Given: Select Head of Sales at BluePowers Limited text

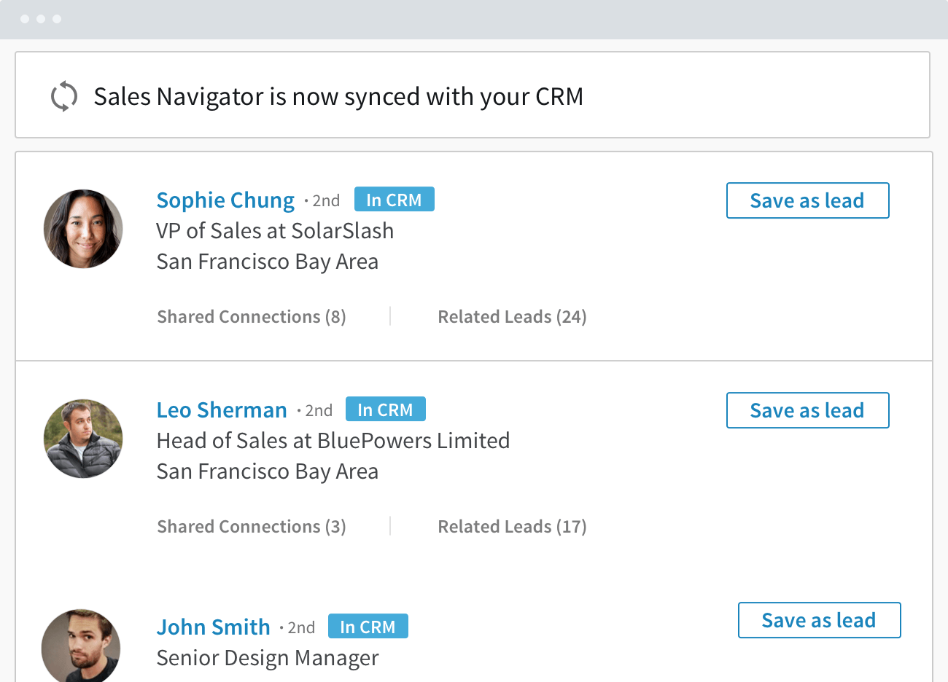Looking at the screenshot, I should click(333, 441).
